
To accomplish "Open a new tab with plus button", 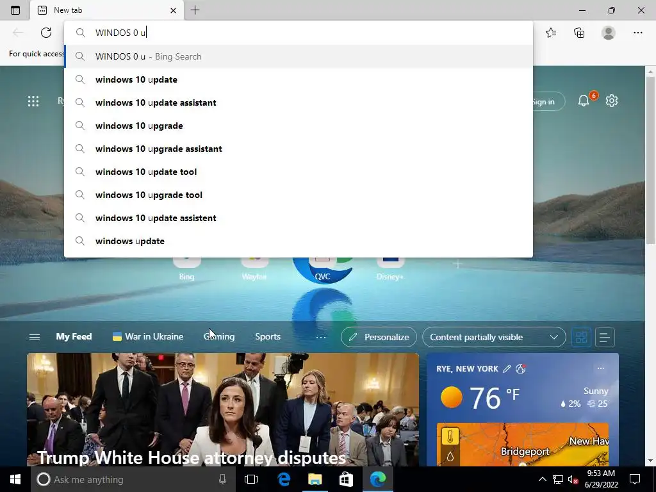I will coord(195,10).
